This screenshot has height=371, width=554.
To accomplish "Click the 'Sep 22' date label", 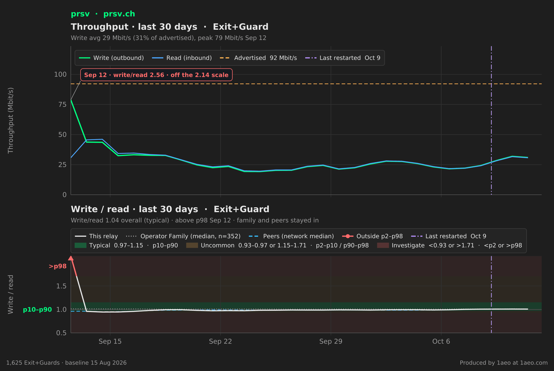I will (x=220, y=342).
